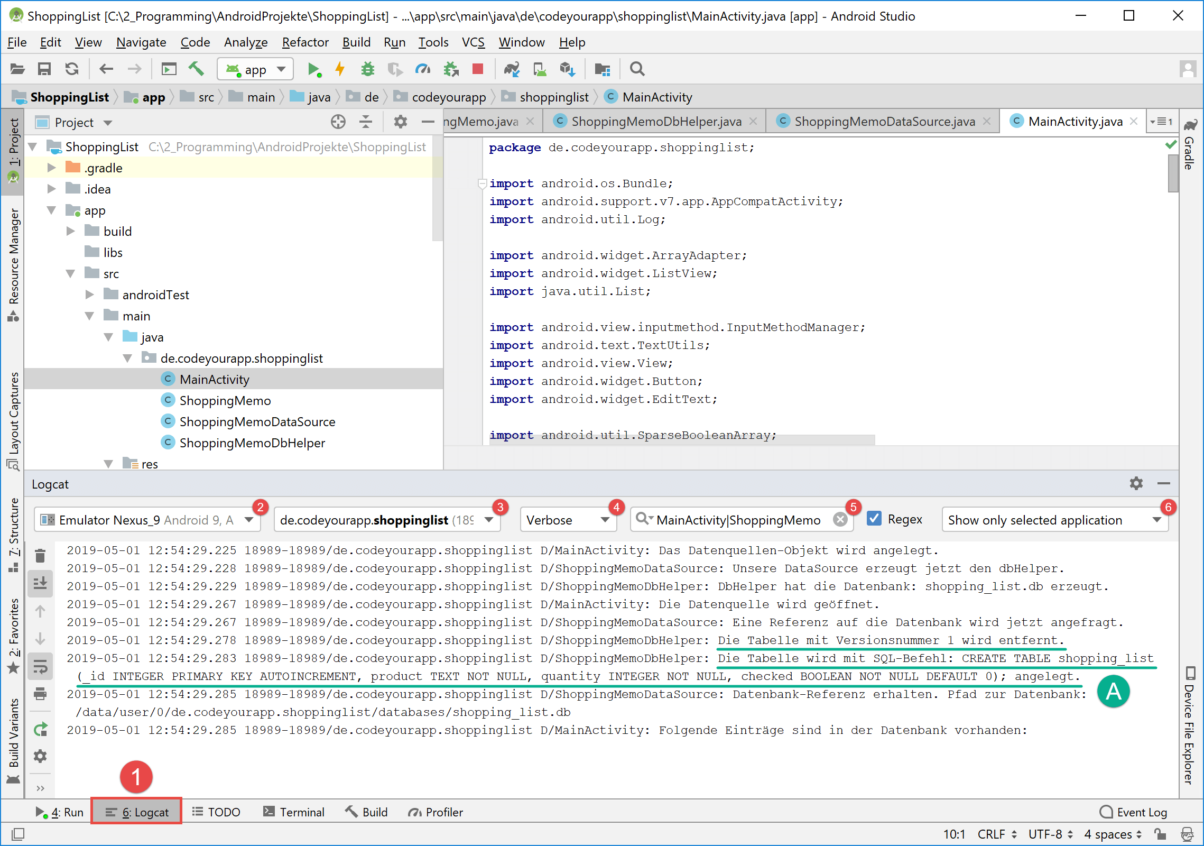Restart logcat with the green restart icon
This screenshot has width=1204, height=846.
tap(40, 730)
